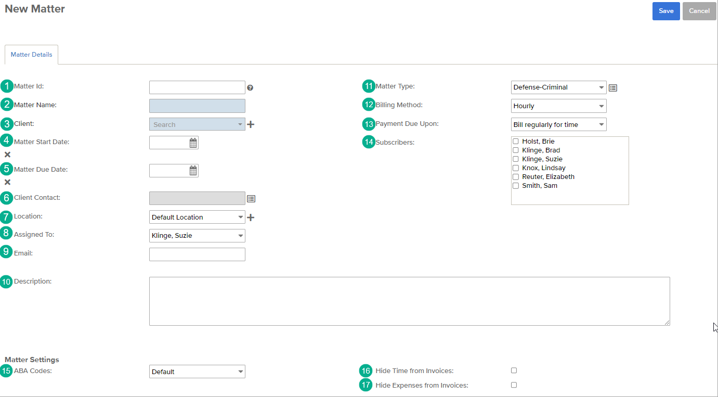Open the Matter Due Date calendar picker
This screenshot has height=397, width=718.
click(x=193, y=171)
